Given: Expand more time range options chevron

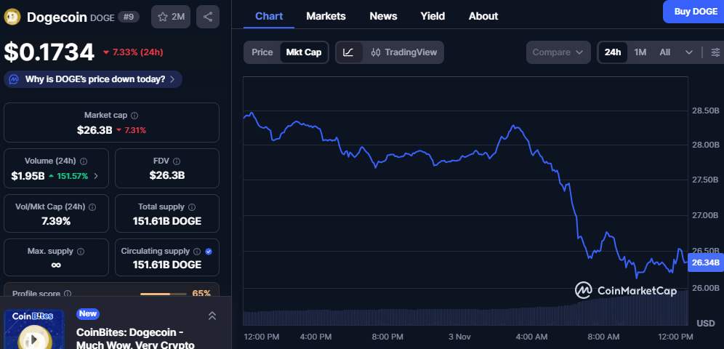Looking at the screenshot, I should (x=688, y=52).
